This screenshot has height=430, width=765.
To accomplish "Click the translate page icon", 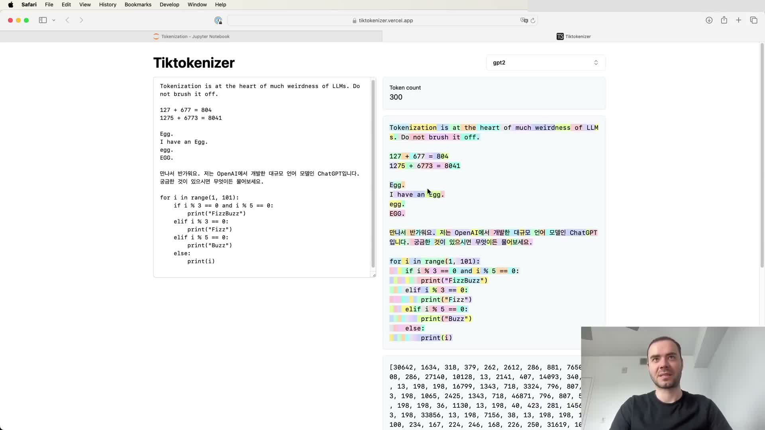I will [x=524, y=20].
